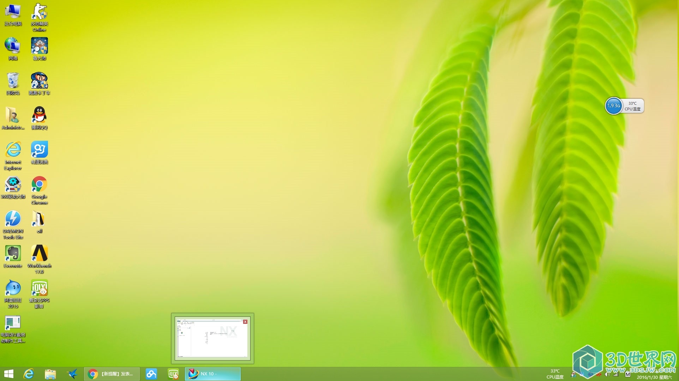Select the 有道词典 dictionary icon
Screen dimensions: 679x381
tap(39, 153)
